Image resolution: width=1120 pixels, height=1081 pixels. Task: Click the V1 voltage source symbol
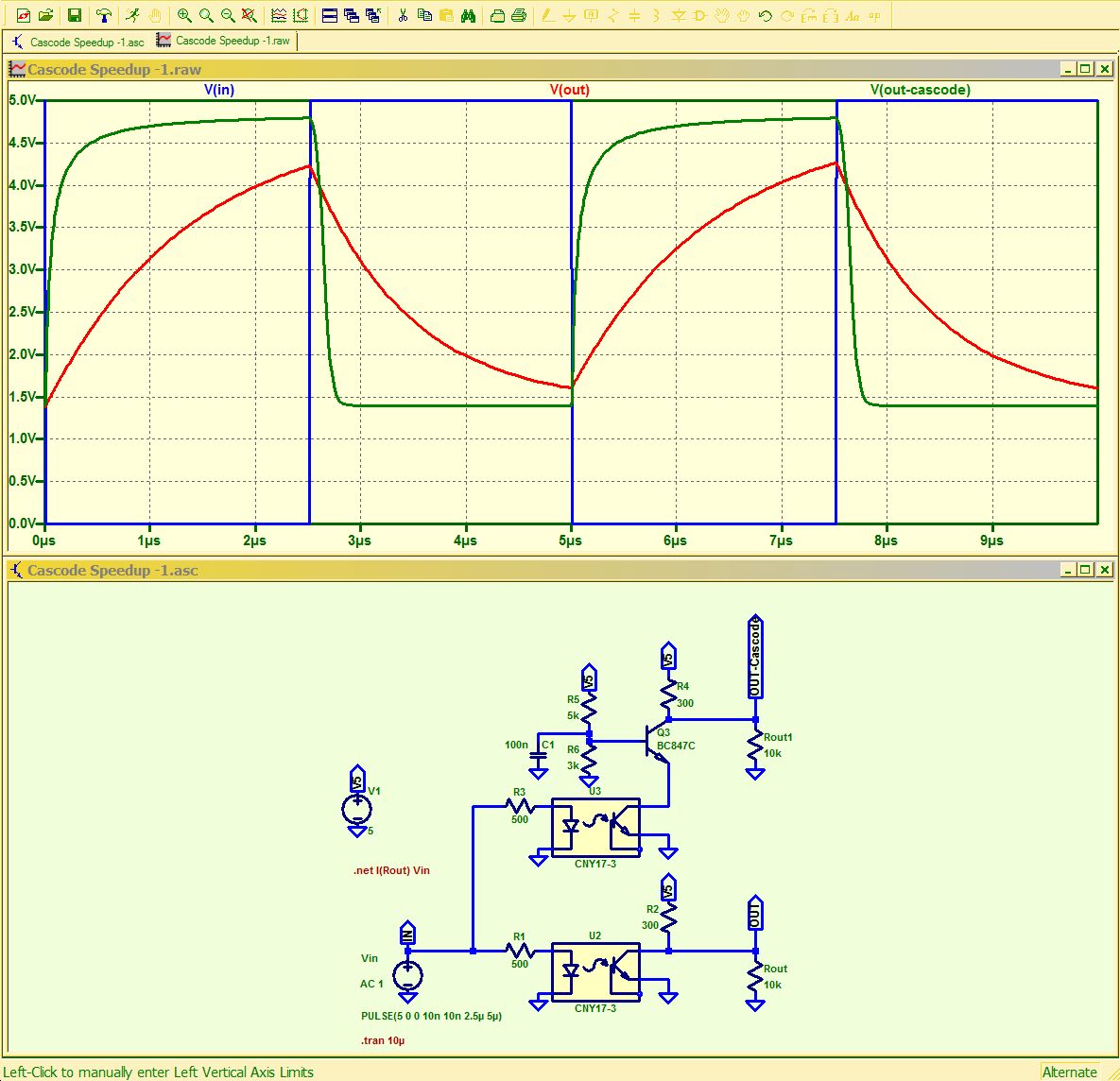357,808
